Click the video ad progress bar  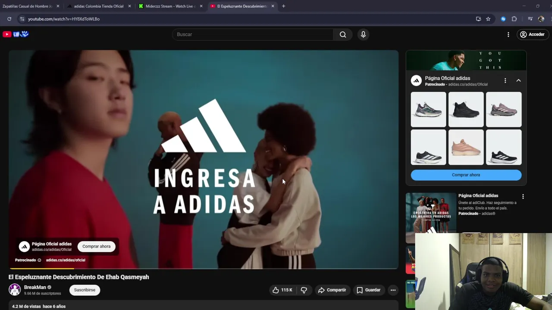(x=204, y=268)
